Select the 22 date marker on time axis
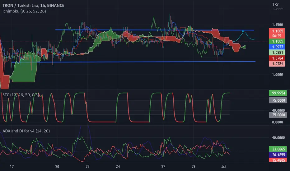This screenshot has height=171, width=290. pos(87,167)
